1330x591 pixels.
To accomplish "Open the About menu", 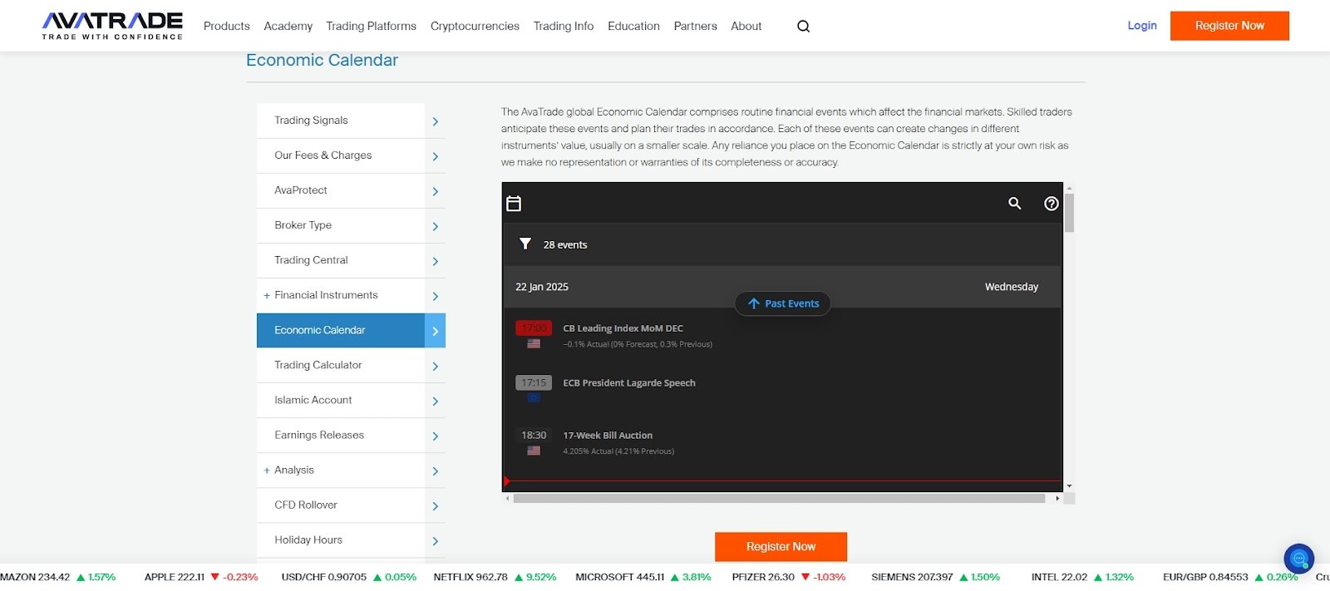I will point(746,26).
